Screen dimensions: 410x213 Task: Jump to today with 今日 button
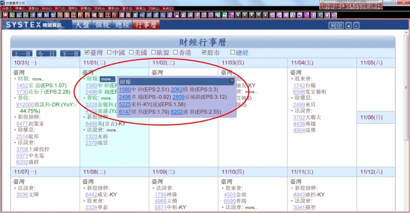click(46, 53)
